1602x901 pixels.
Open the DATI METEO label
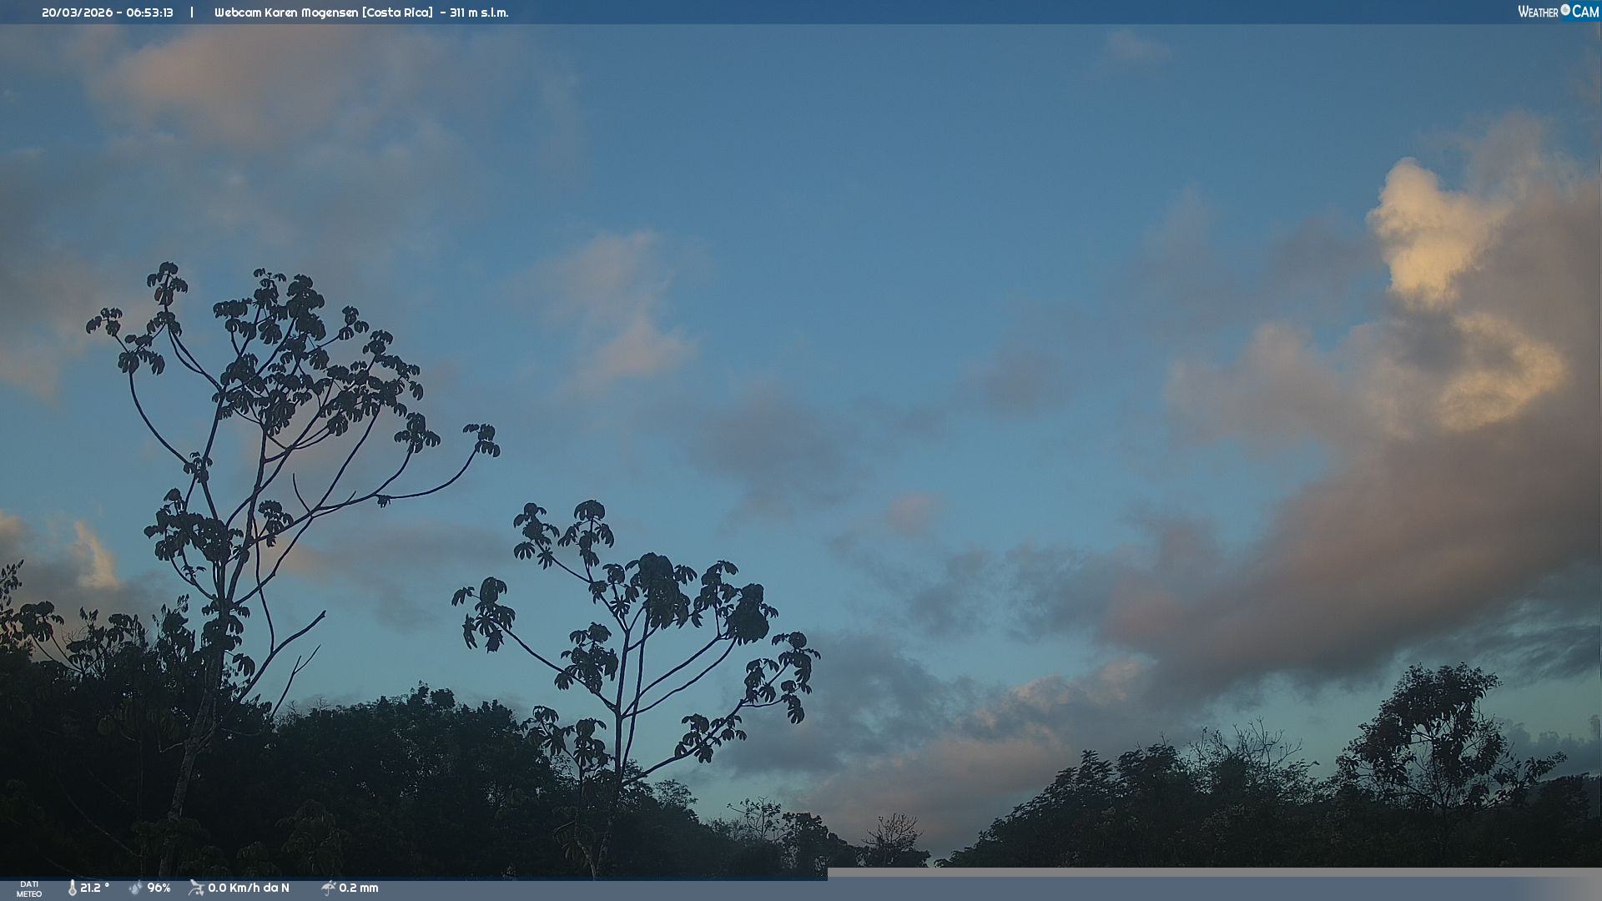click(29, 889)
